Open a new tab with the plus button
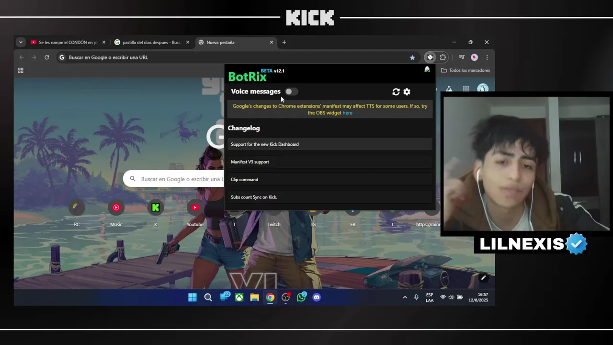 (284, 42)
